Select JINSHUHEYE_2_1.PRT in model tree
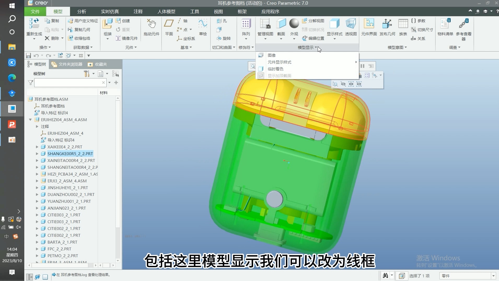This screenshot has height=281, width=499. pos(68,188)
